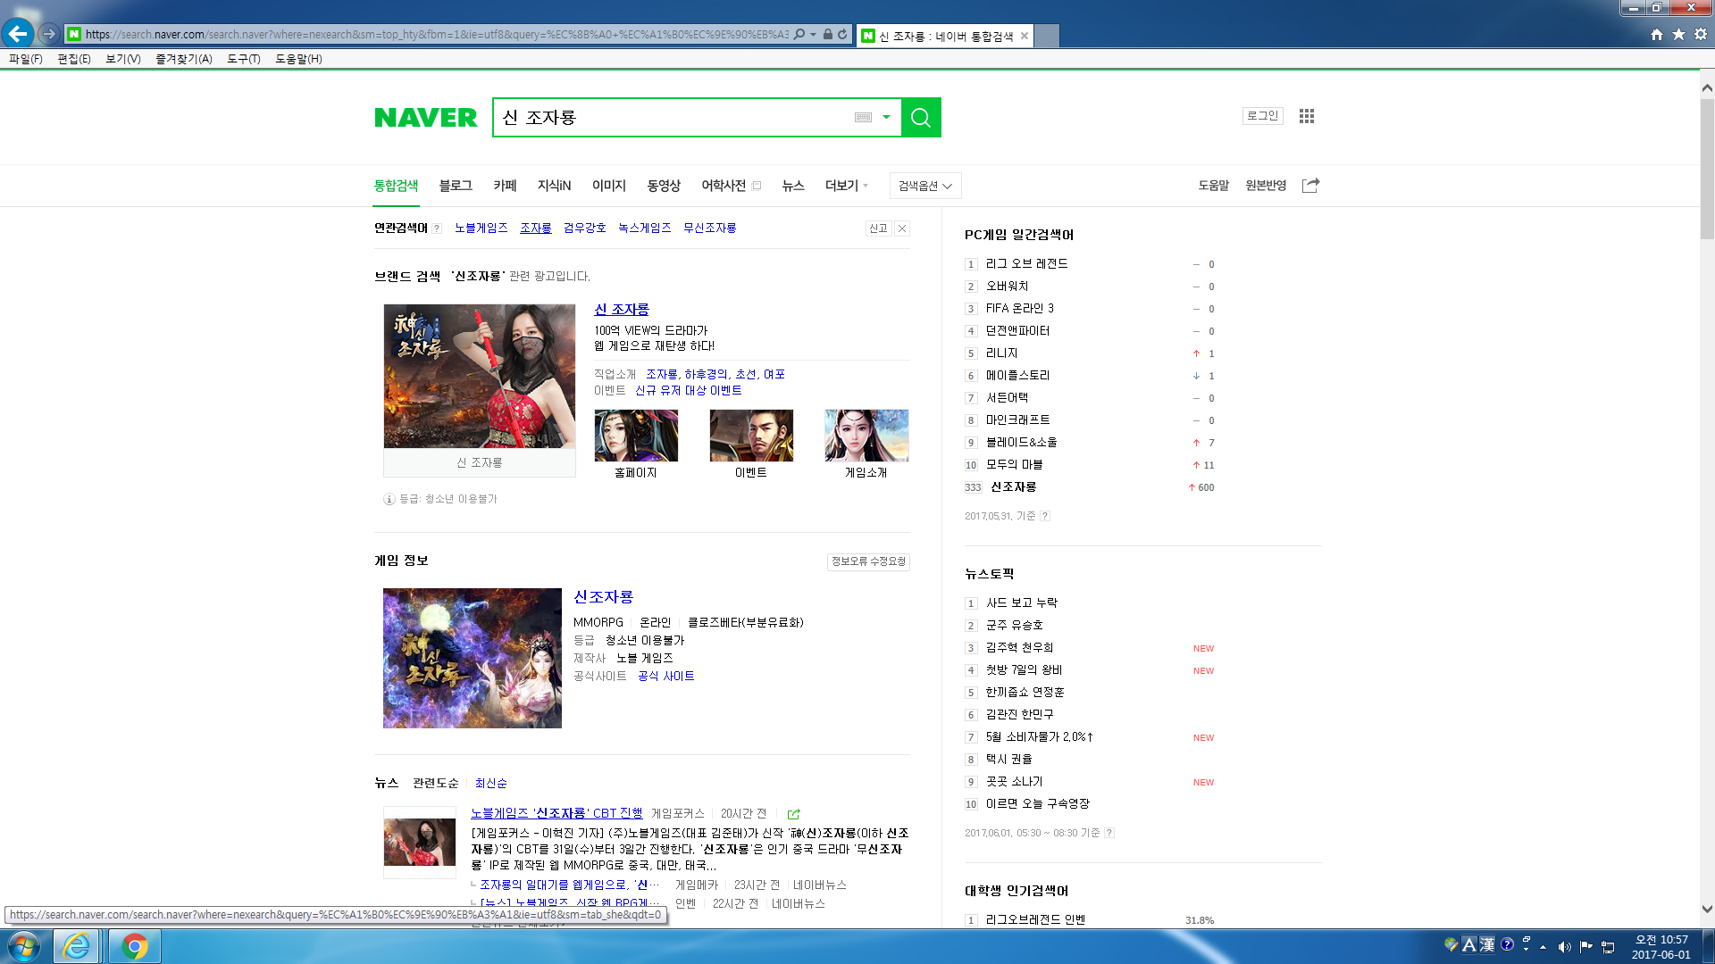The height and width of the screenshot is (964, 1715).
Task: Switch to the 블로그 tab
Action: 456,185
